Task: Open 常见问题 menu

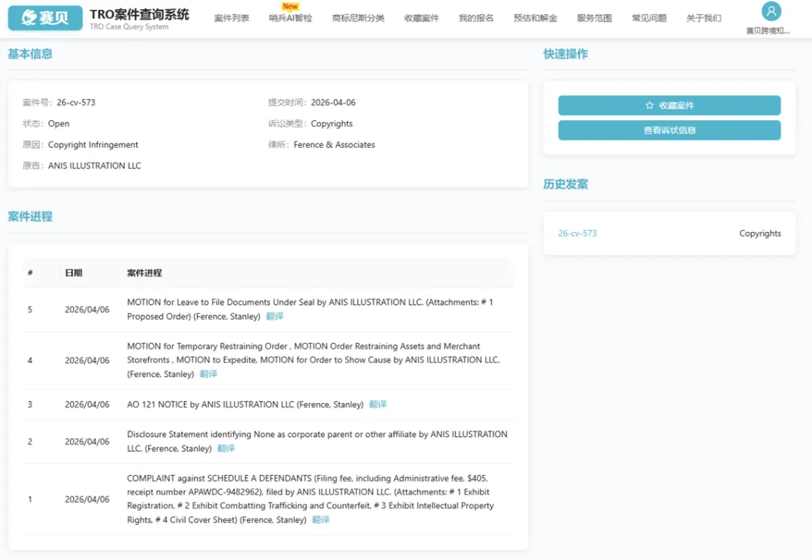Action: click(649, 18)
